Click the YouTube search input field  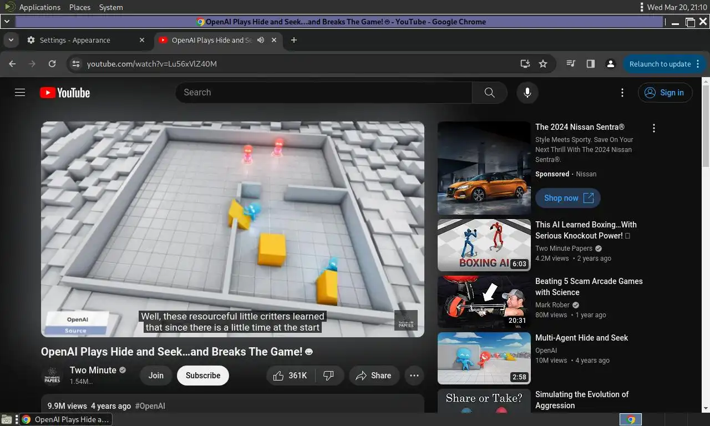coord(324,93)
